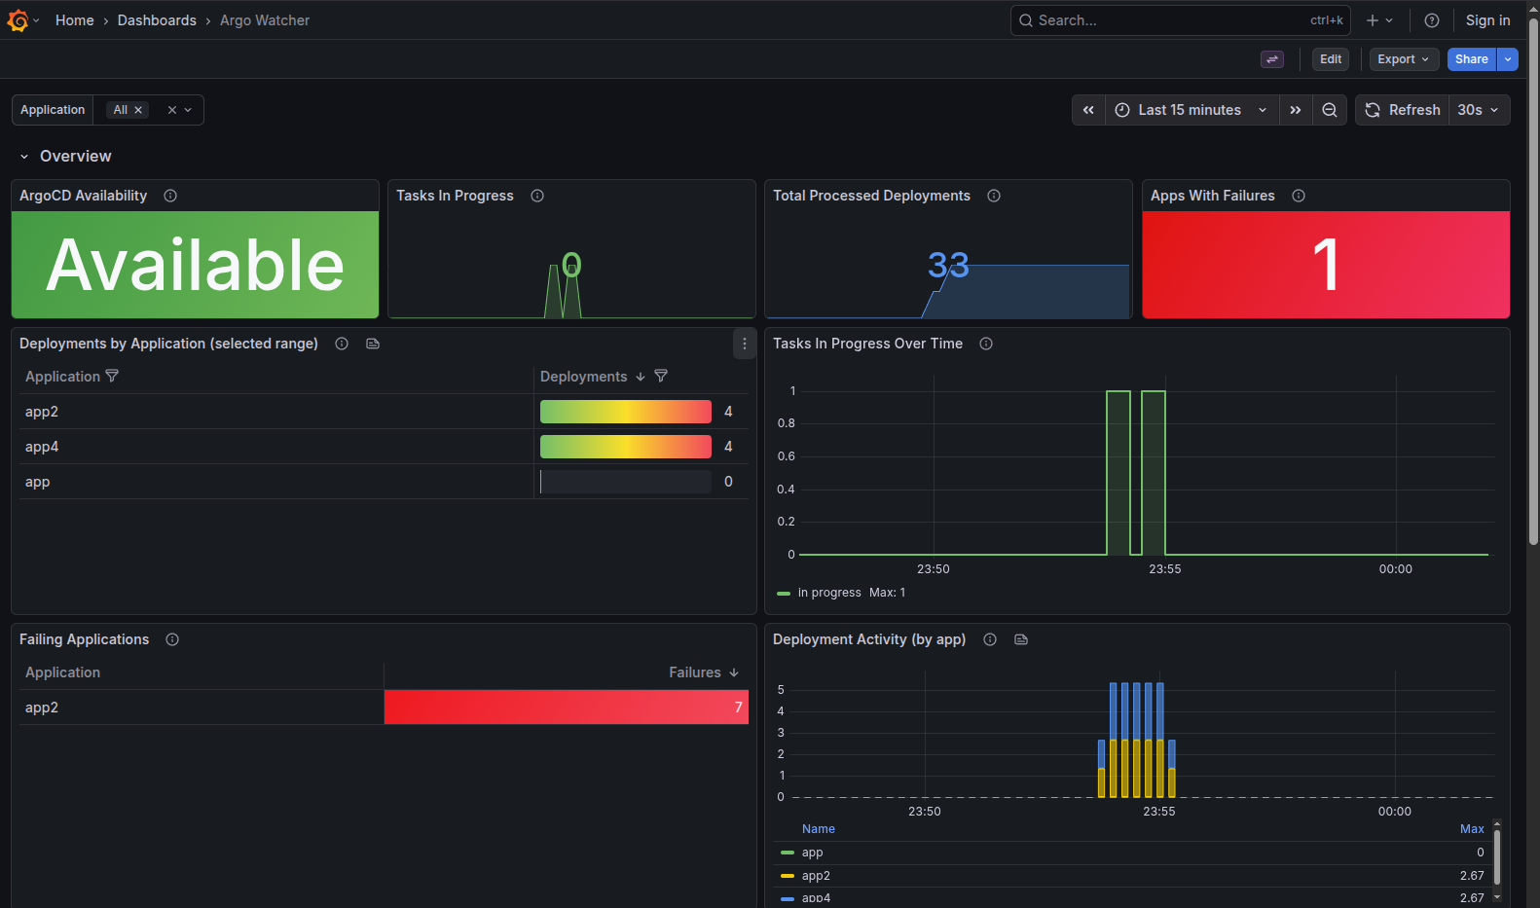Open Share options dropdown arrow

1508,59
